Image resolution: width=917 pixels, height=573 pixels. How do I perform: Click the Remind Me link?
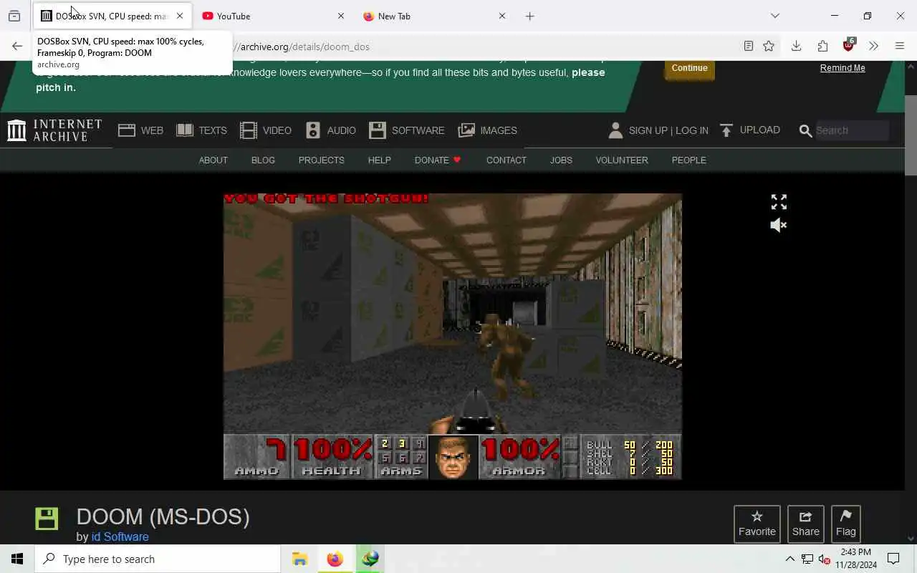842,68
